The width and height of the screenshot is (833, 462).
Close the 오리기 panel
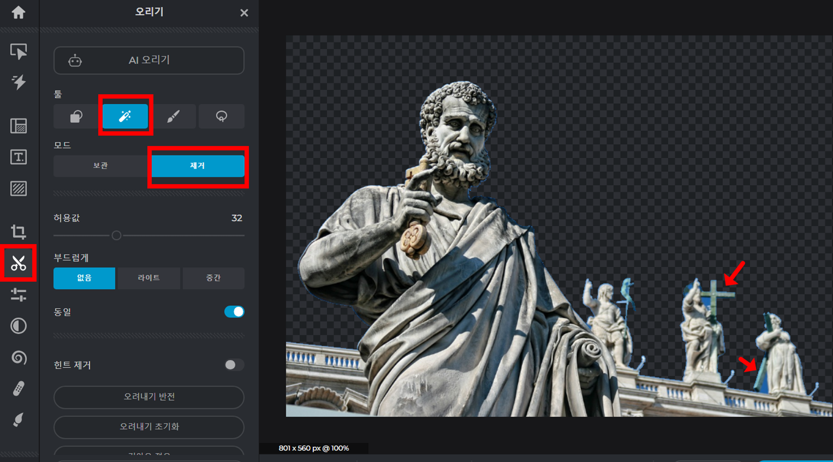(x=244, y=13)
